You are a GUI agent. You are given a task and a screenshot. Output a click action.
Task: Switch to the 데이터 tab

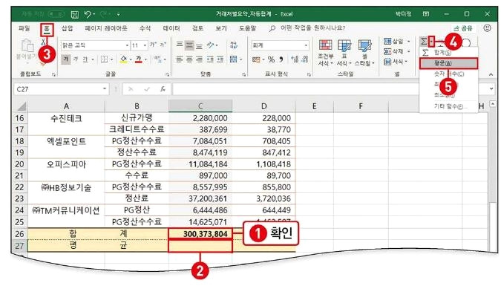point(171,28)
